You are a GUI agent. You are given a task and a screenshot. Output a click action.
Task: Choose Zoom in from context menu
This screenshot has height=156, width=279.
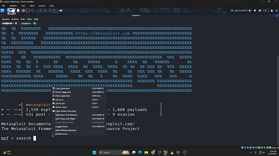point(79,100)
